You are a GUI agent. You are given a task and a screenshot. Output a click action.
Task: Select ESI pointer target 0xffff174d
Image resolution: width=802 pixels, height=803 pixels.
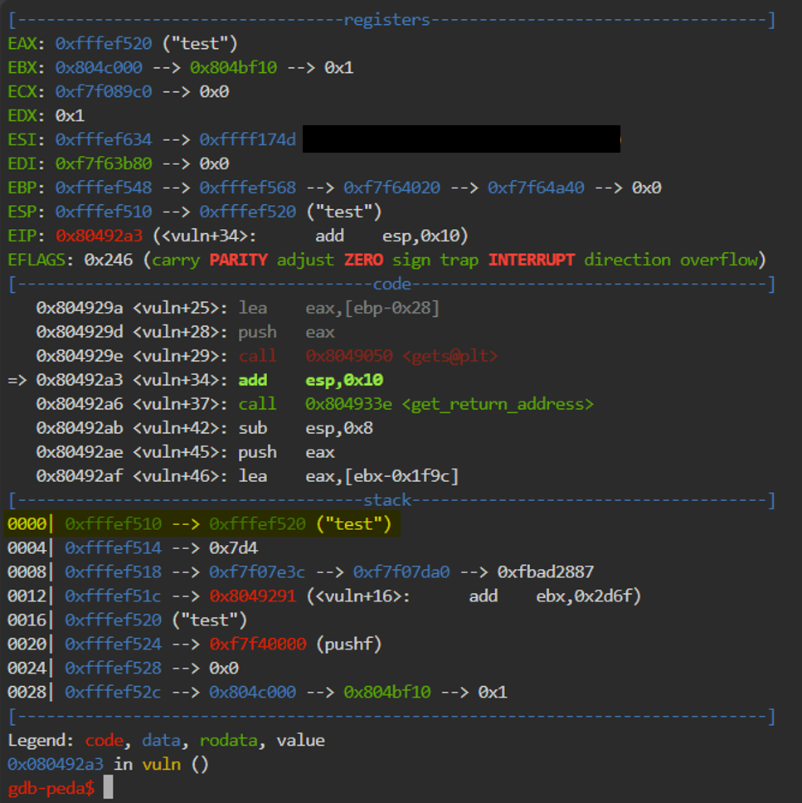point(248,139)
